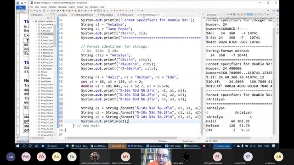Screen dimensions: 294x165
Task: Open the Console view menu dropdown
Action: (x=267, y=14)
